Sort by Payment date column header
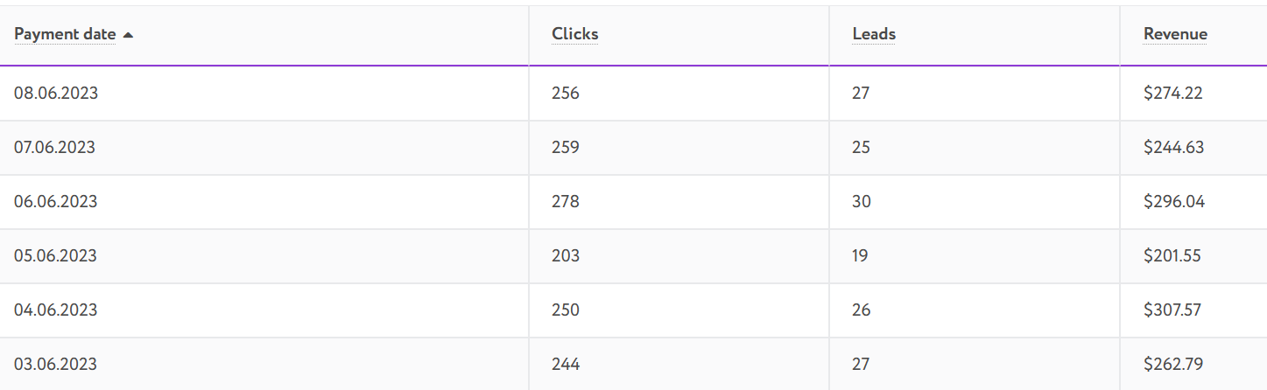The image size is (1267, 390). coord(65,34)
